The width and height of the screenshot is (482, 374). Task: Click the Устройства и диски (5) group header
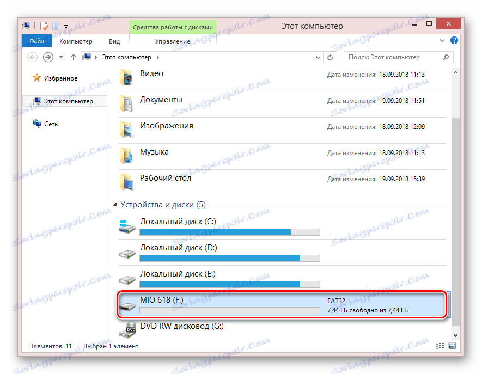(163, 205)
